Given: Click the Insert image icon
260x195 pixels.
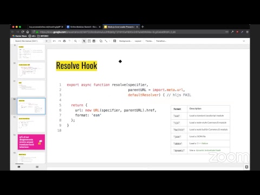Looking at the screenshot, I should [94, 41].
